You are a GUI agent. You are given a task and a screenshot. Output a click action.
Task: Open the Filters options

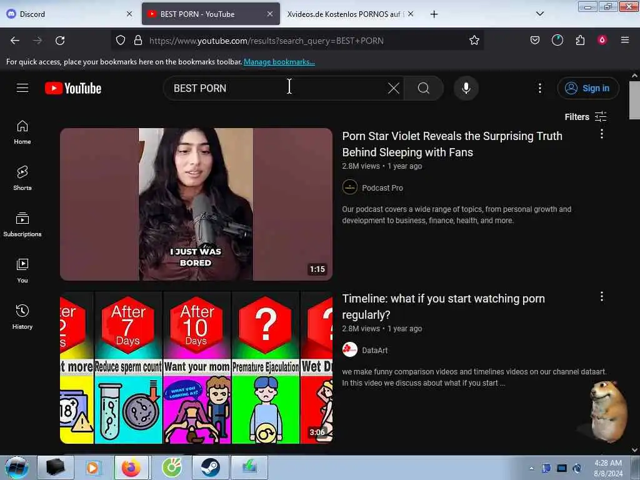(585, 117)
